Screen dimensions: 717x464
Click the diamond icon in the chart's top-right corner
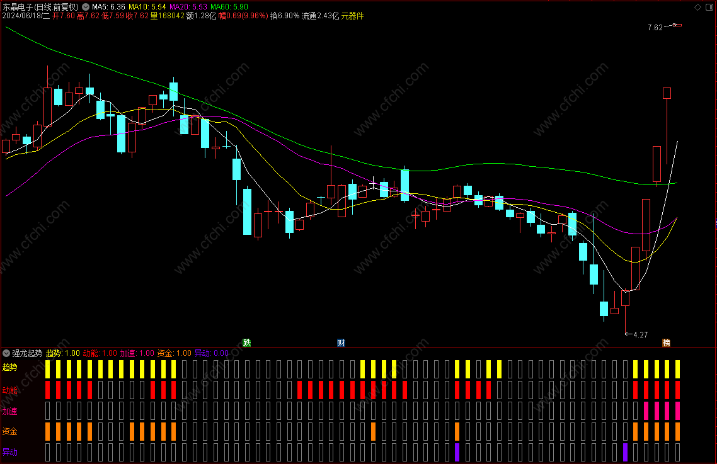tap(698, 7)
